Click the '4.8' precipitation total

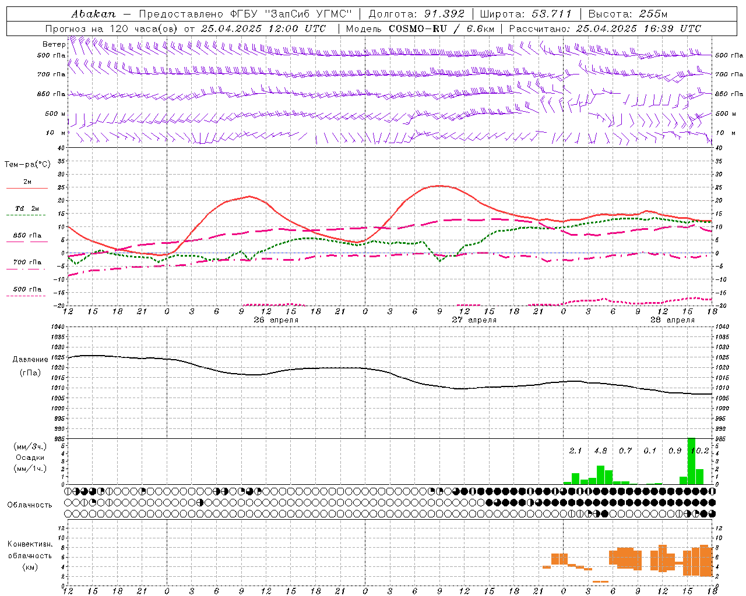600,450
